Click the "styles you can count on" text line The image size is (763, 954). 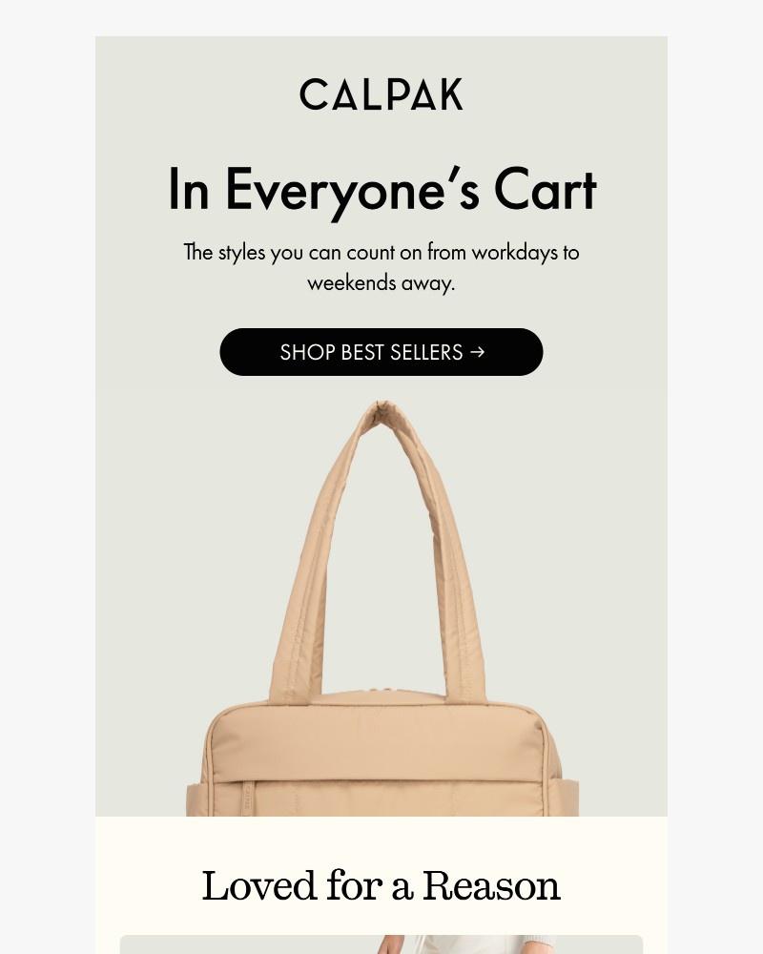381,252
